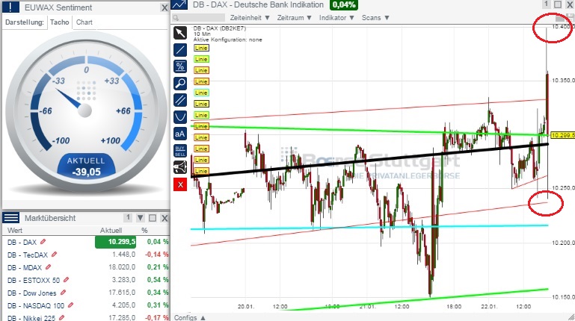575x321 pixels.
Task: Click the % column header
Action: coord(144,230)
